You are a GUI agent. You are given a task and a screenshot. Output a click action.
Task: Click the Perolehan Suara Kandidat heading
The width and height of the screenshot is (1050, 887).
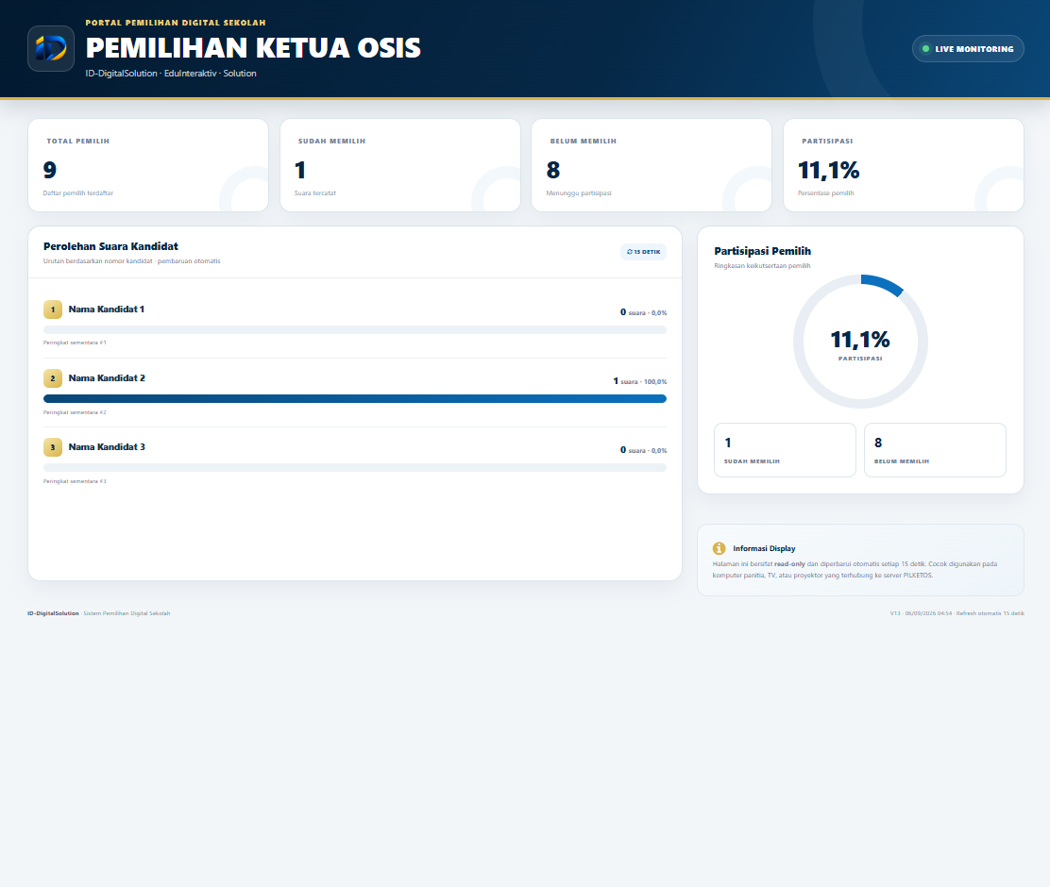110,246
